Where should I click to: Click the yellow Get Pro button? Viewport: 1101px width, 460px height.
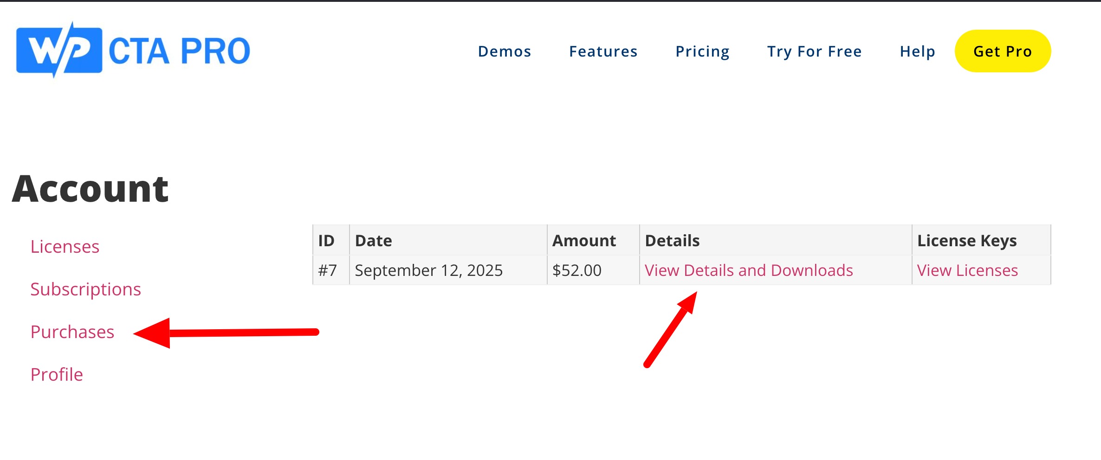click(1003, 51)
